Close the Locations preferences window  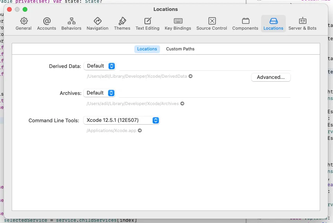pos(9,9)
